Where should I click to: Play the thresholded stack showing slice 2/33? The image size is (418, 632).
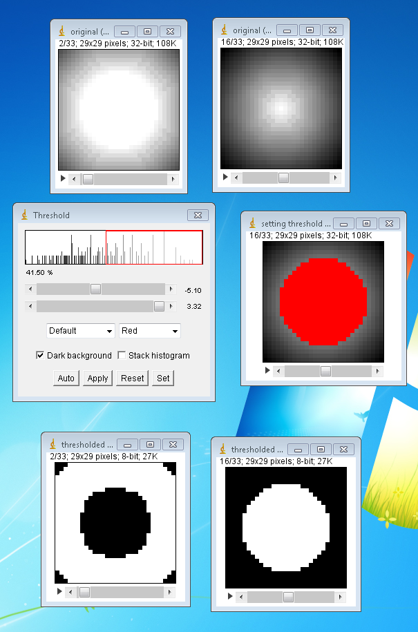59,592
